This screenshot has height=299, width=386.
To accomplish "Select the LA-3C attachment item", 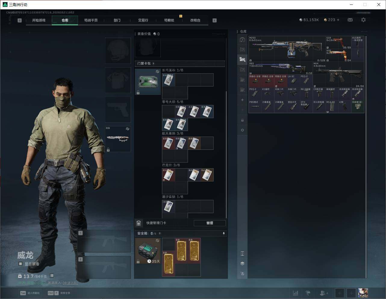I will click(293, 81).
